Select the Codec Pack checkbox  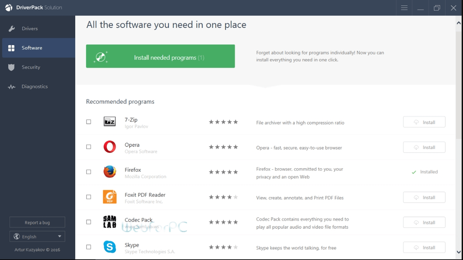88,222
